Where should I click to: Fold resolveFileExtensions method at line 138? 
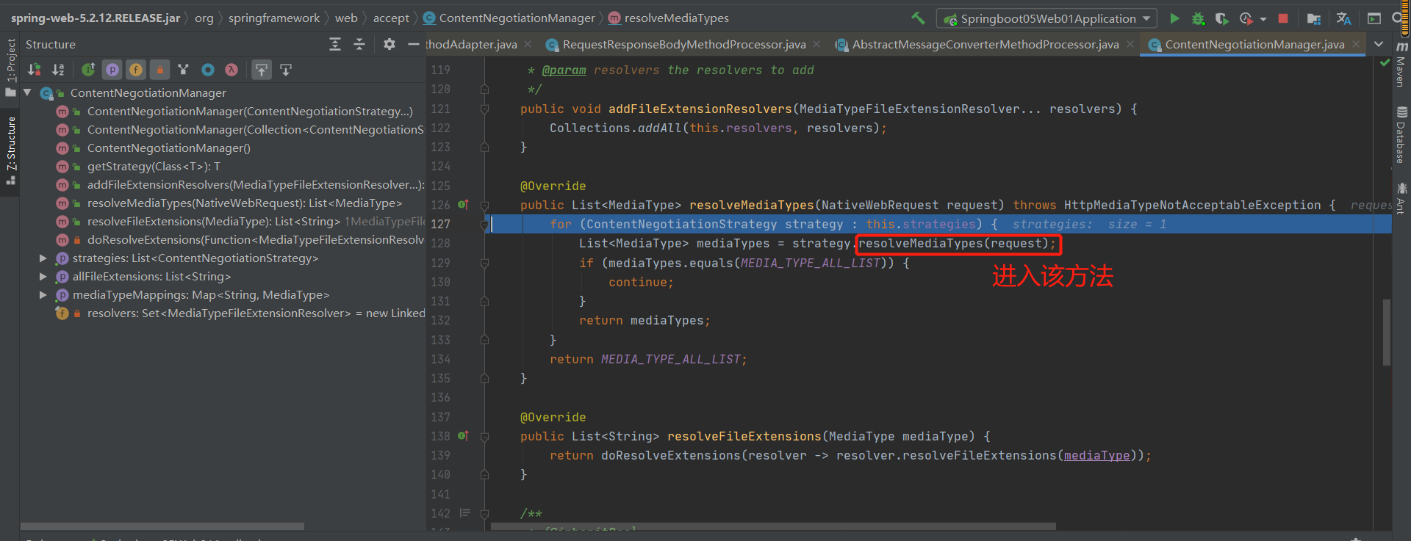(x=484, y=436)
